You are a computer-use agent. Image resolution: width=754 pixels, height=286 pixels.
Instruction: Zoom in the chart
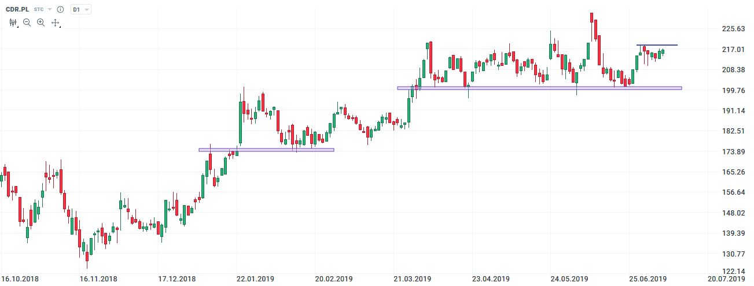point(41,23)
